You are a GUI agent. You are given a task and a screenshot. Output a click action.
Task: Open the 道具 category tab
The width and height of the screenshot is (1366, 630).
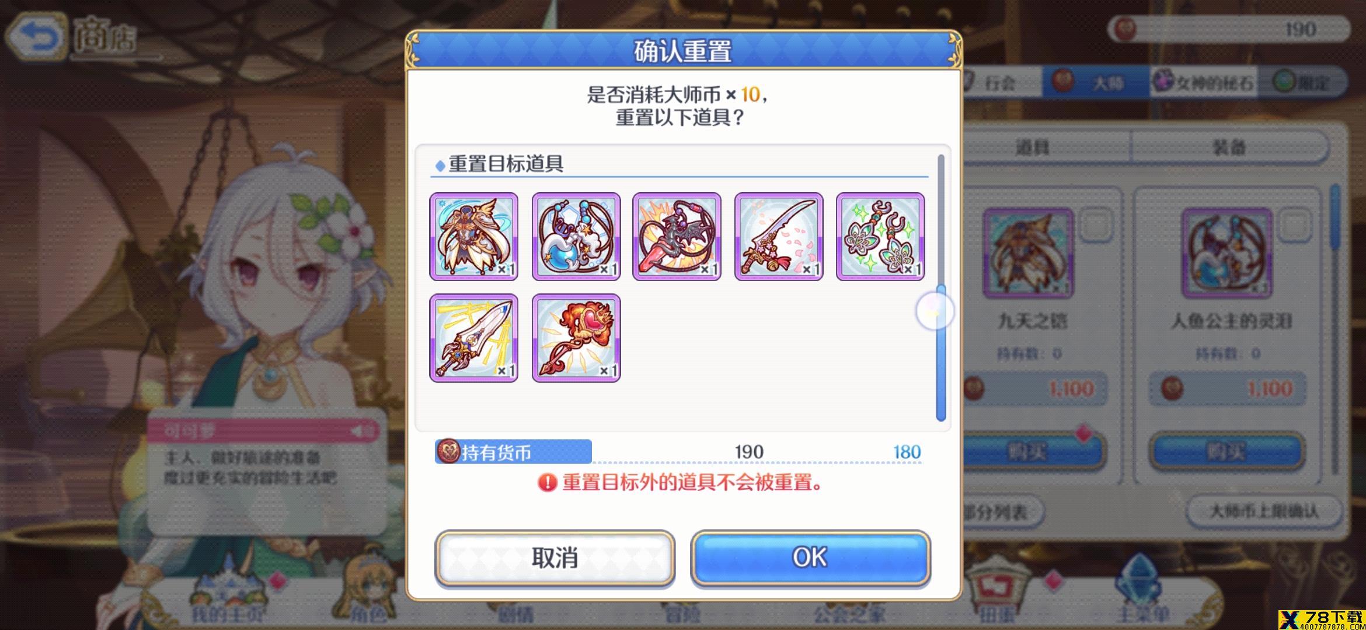coord(1032,147)
